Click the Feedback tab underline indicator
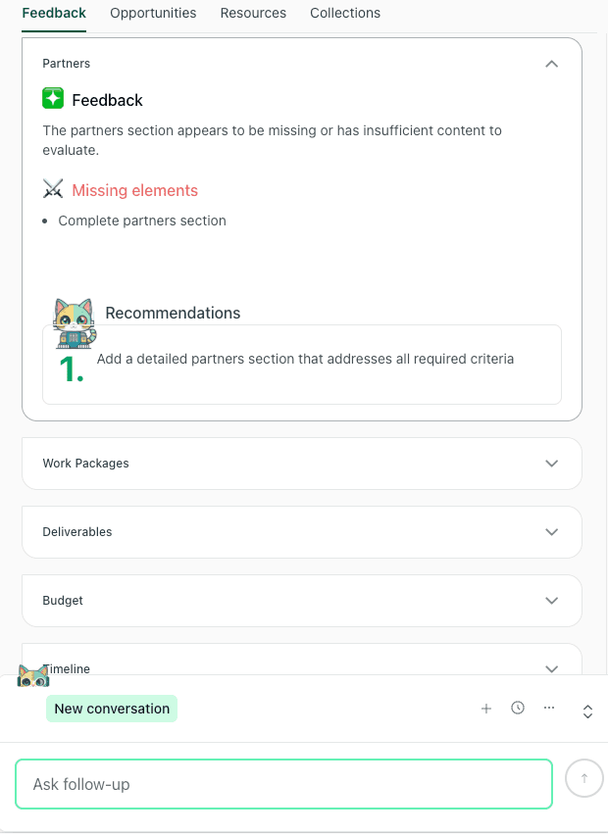The height and width of the screenshot is (834, 608). click(x=53, y=29)
